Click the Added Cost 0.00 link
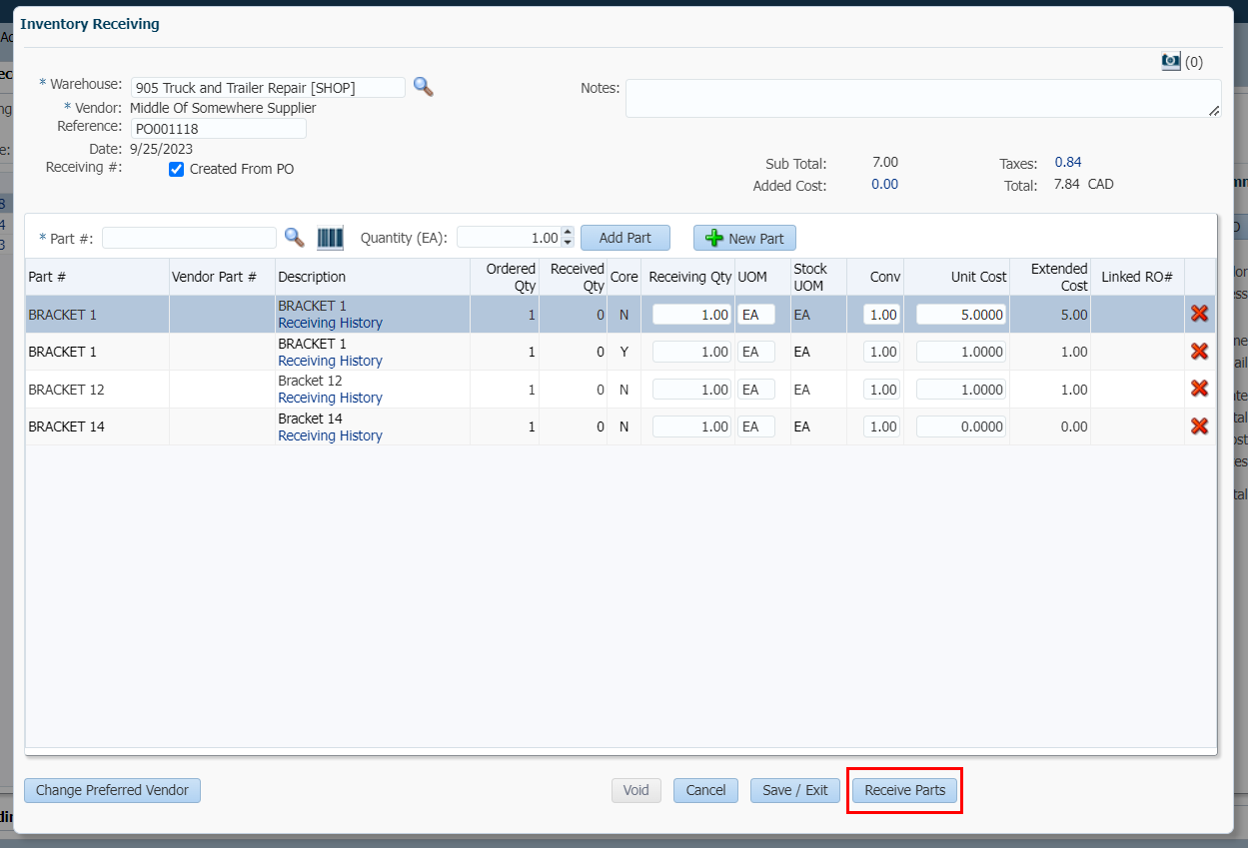Screen dimensions: 1248x848 tap(884, 184)
